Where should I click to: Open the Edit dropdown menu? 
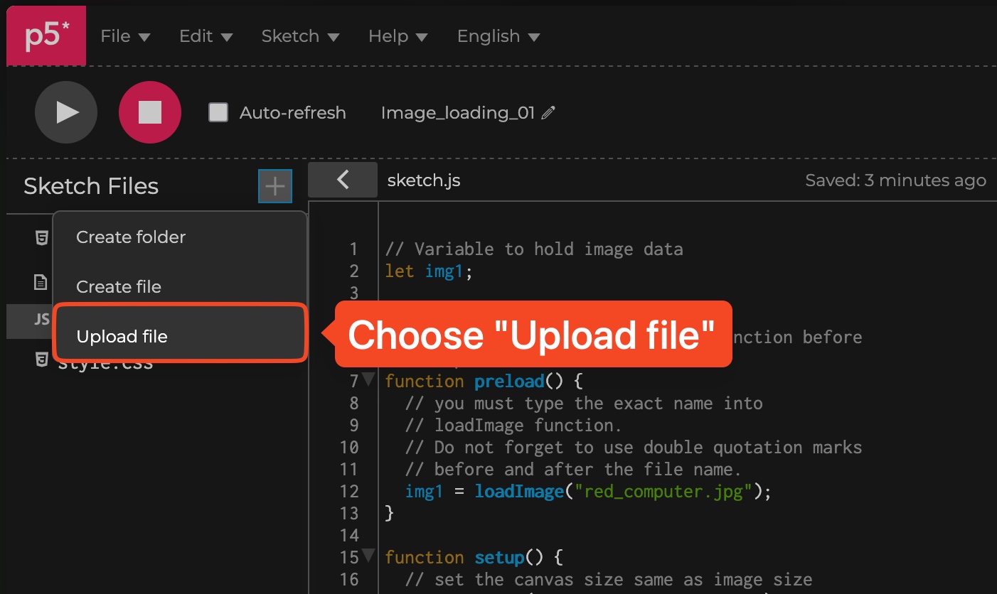point(206,36)
